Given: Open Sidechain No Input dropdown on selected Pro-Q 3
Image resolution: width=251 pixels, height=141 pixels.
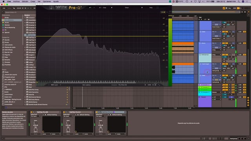Looking at the screenshot, I should point(100,116).
